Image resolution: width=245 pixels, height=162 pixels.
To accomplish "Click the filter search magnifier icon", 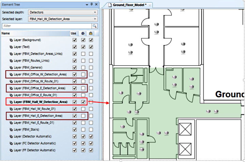I will (x=94, y=26).
